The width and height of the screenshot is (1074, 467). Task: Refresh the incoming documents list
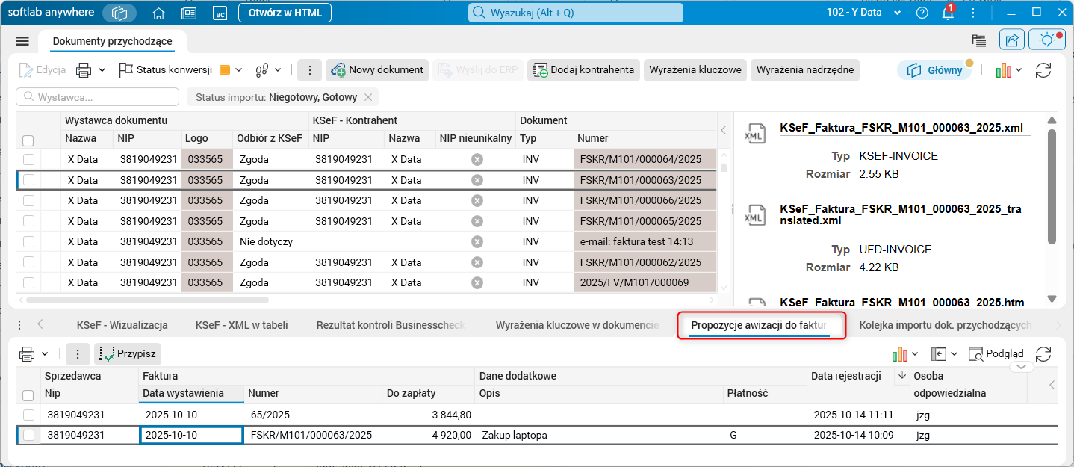1043,70
